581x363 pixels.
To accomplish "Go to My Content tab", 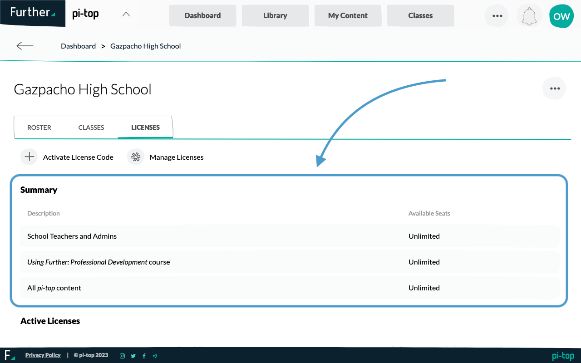I will click(348, 15).
